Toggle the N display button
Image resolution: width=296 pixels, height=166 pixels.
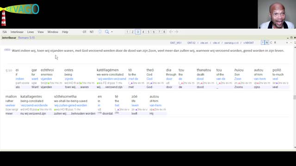click(x=267, y=43)
